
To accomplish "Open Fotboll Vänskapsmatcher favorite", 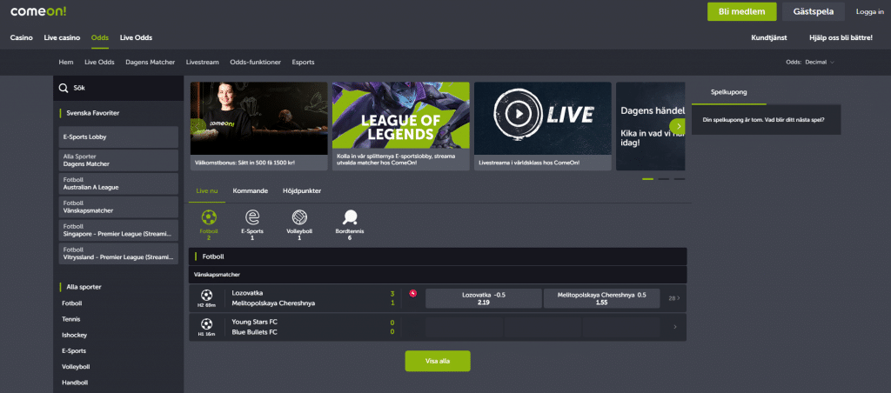I will (118, 207).
